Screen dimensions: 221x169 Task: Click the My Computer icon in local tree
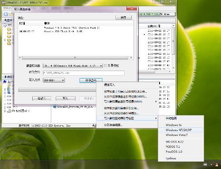(x=5, y=82)
